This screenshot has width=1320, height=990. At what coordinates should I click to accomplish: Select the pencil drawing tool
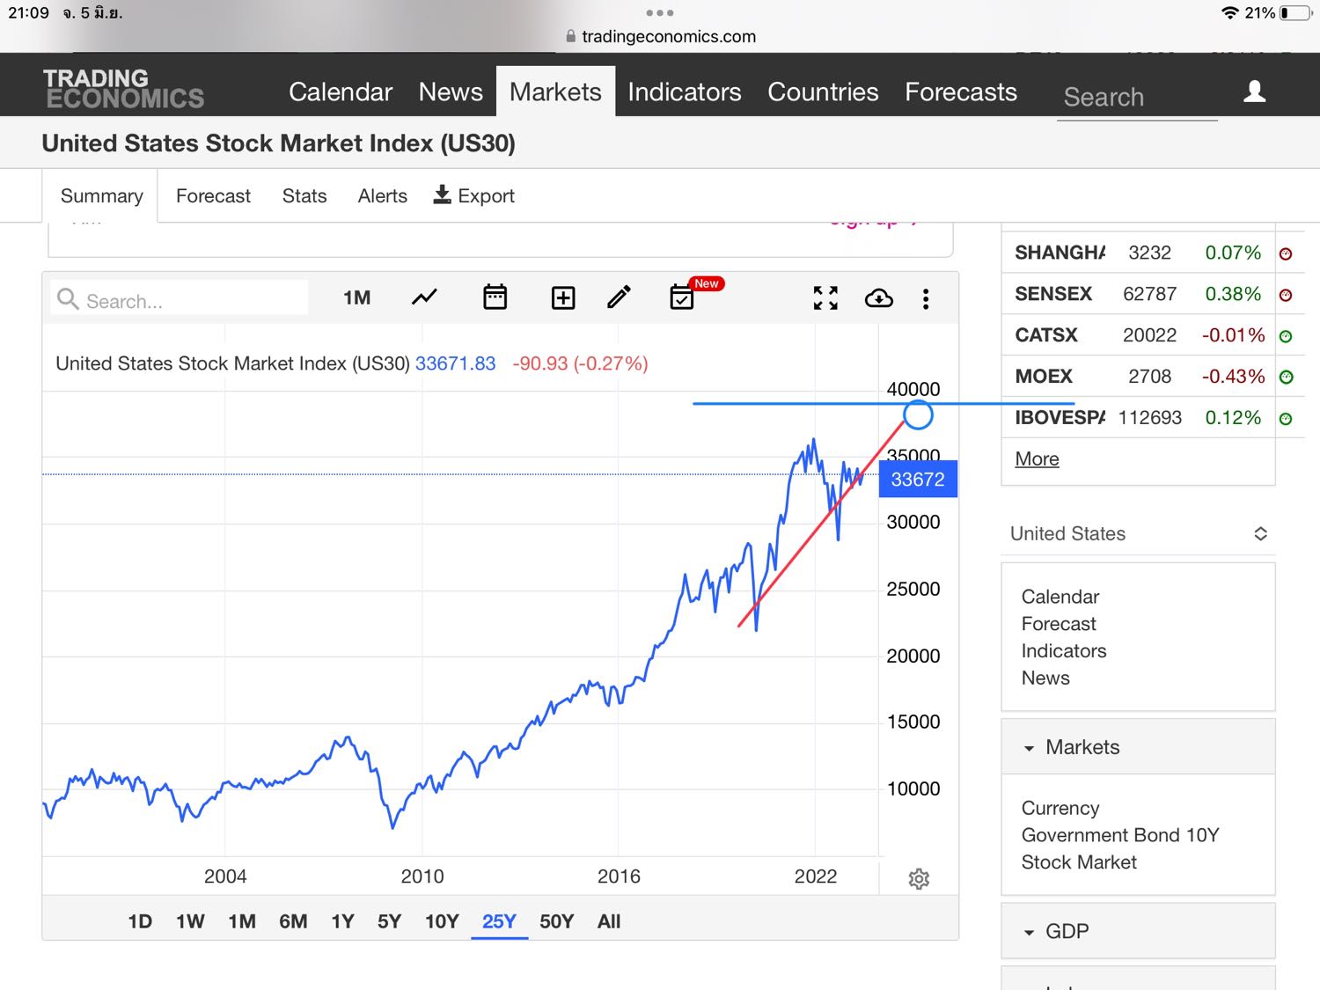(619, 297)
